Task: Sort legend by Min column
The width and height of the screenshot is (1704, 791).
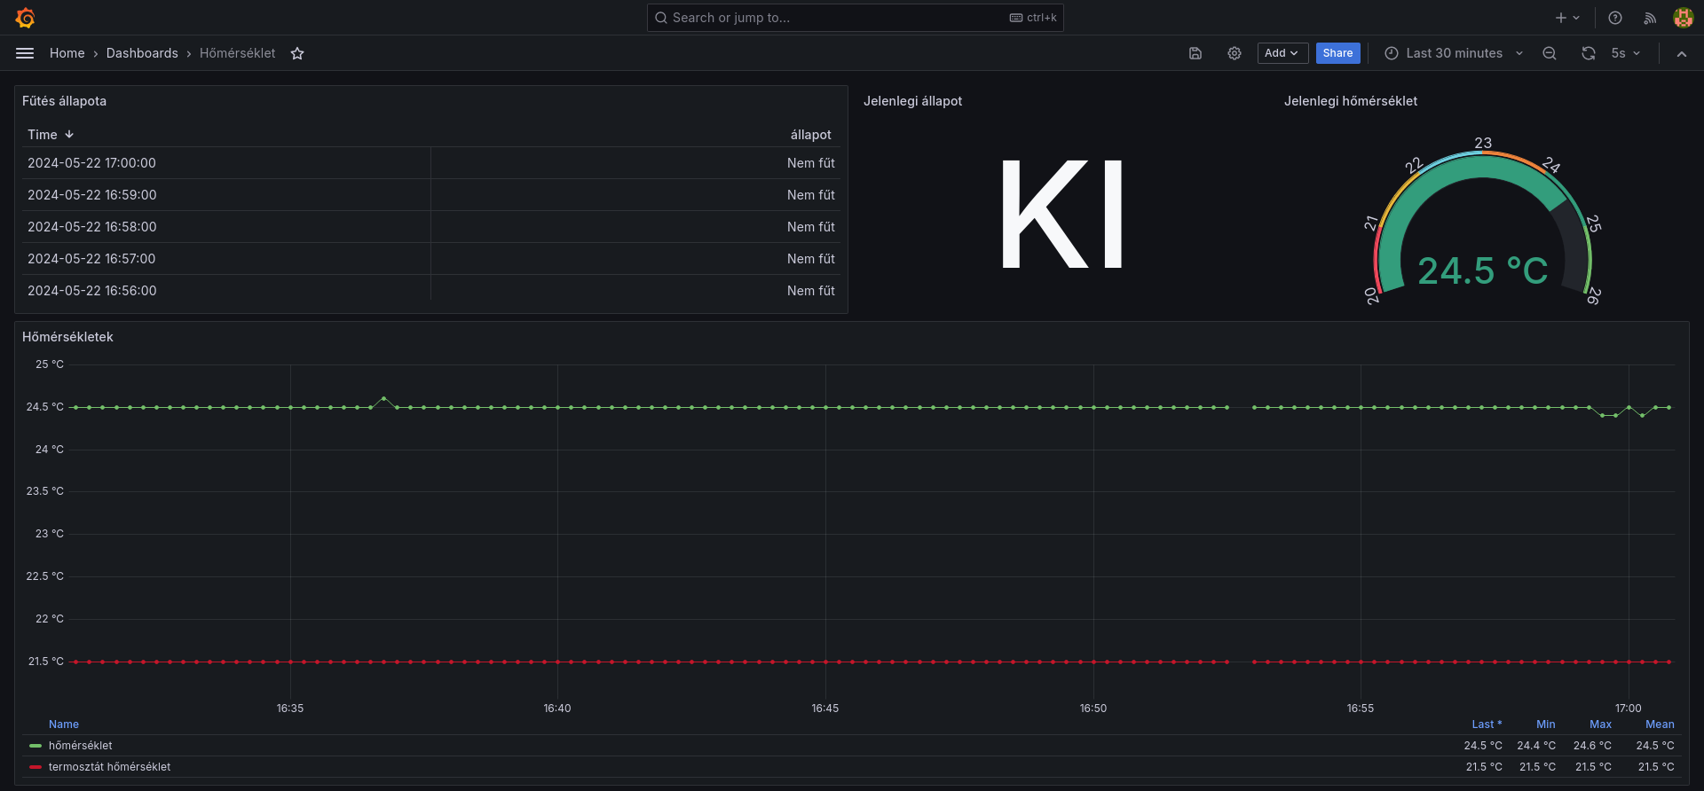Action: pyautogui.click(x=1545, y=724)
